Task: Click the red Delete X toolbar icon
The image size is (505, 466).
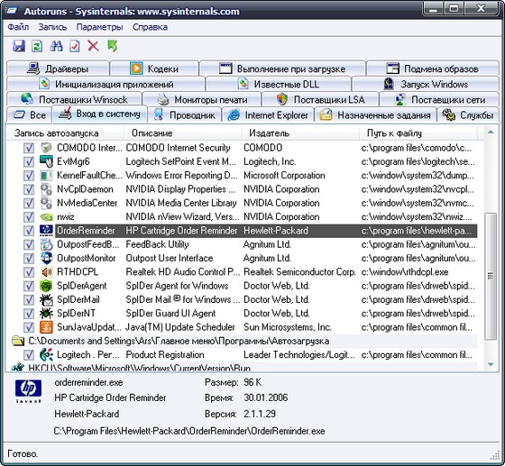Action: [x=94, y=46]
